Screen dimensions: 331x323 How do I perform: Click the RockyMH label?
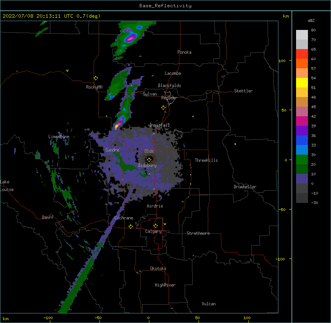point(94,87)
